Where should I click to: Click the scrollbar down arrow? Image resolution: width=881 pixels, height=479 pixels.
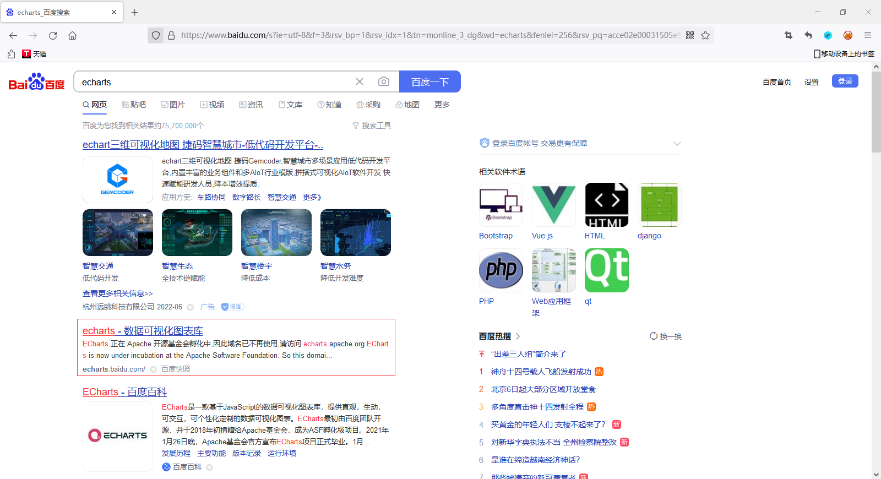[876, 474]
